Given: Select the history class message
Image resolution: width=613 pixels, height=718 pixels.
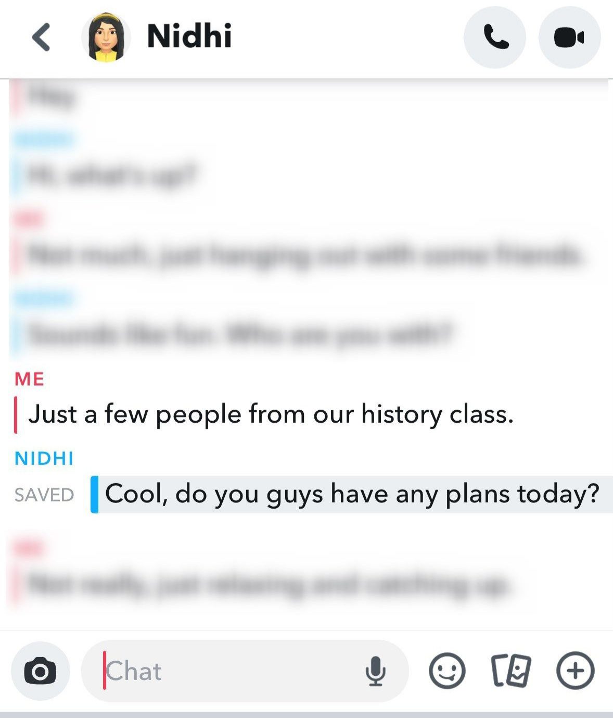Looking at the screenshot, I should coord(271,414).
